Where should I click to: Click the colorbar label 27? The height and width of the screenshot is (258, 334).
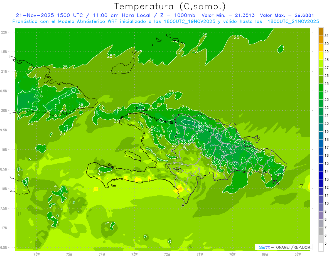pyautogui.click(x=327, y=68)
